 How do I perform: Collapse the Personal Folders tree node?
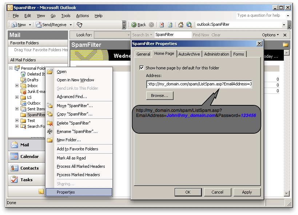11,68
